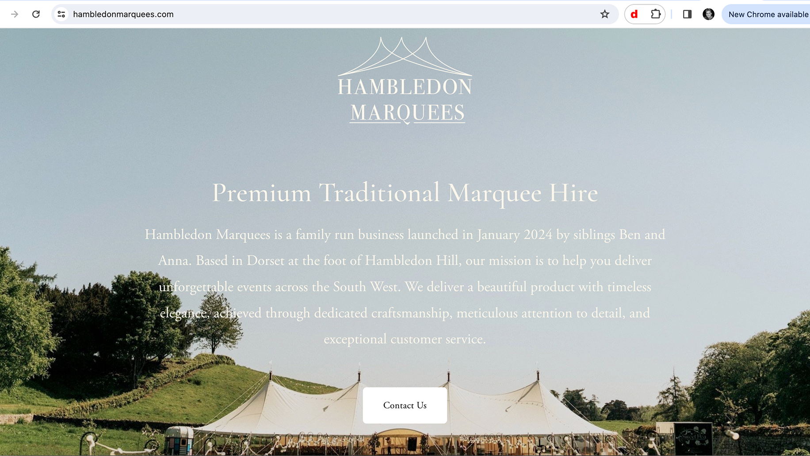Click the New Chrome available button

(x=767, y=14)
